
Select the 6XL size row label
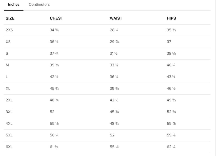click(9, 147)
